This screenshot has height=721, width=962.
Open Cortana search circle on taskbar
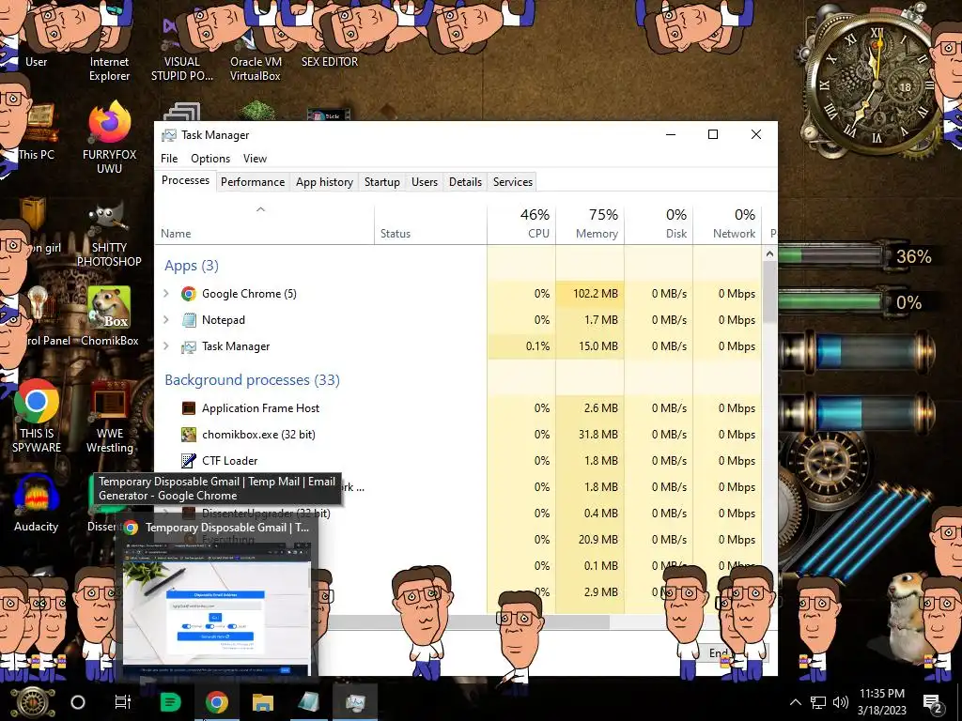78,702
